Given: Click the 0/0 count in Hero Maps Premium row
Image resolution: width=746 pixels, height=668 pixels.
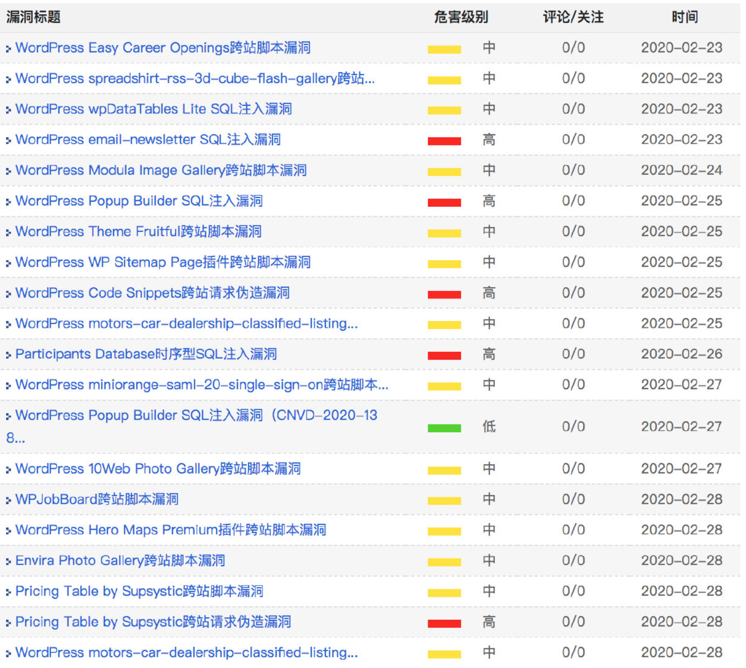Looking at the screenshot, I should click(574, 530).
